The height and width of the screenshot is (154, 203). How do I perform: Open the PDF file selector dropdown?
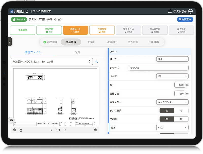point(52,62)
